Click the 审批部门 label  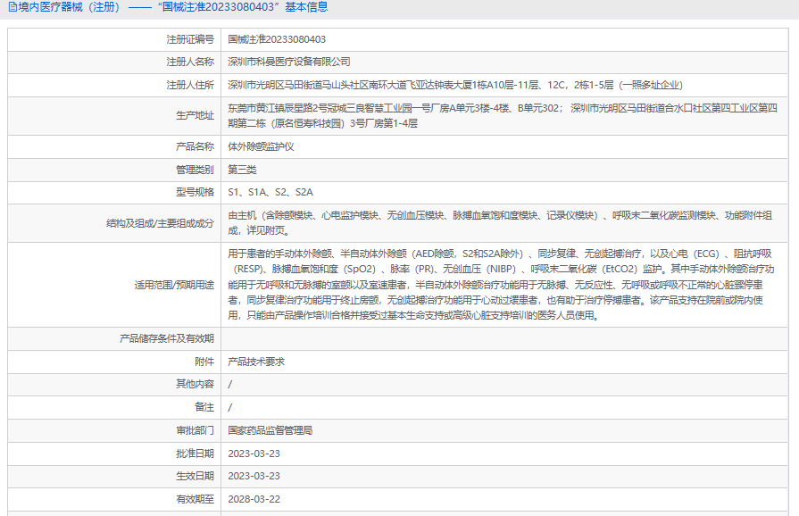point(196,430)
